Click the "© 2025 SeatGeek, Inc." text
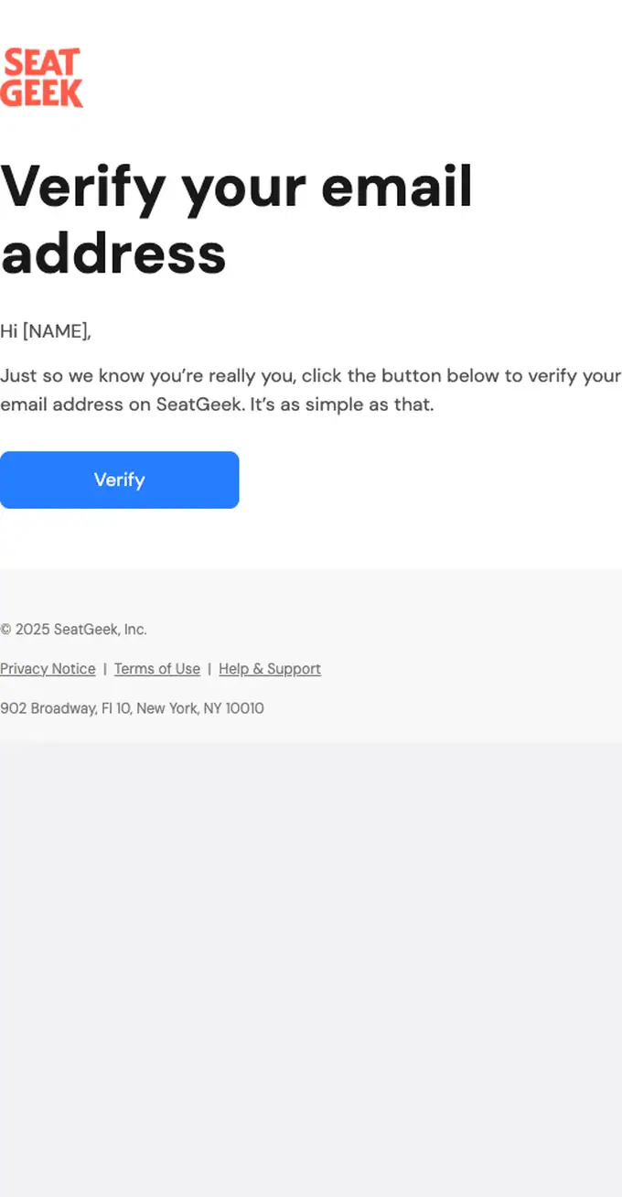Screen dimensions: 622x1197 click(x=73, y=630)
